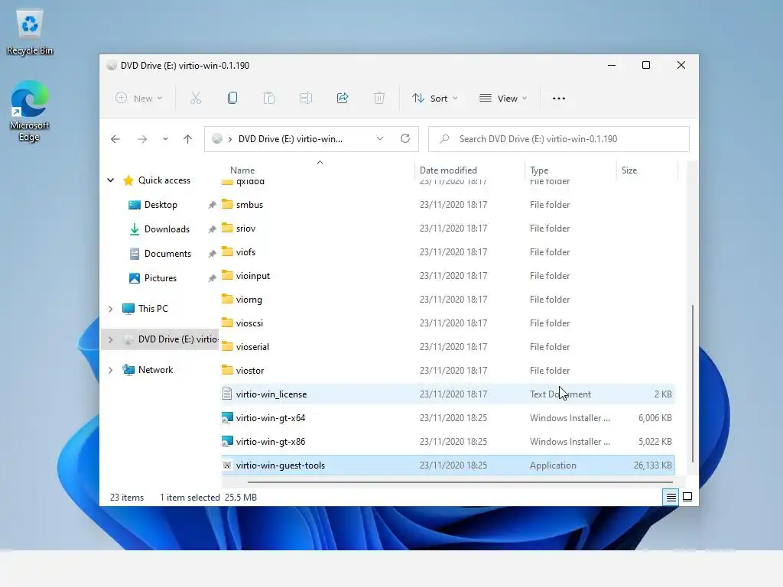This screenshot has width=783, height=587.
Task: Select Documents in Quick access
Action: click(x=167, y=254)
